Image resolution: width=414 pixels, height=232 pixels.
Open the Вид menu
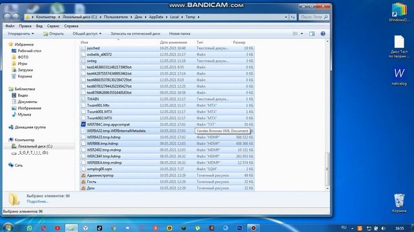pos(39,26)
